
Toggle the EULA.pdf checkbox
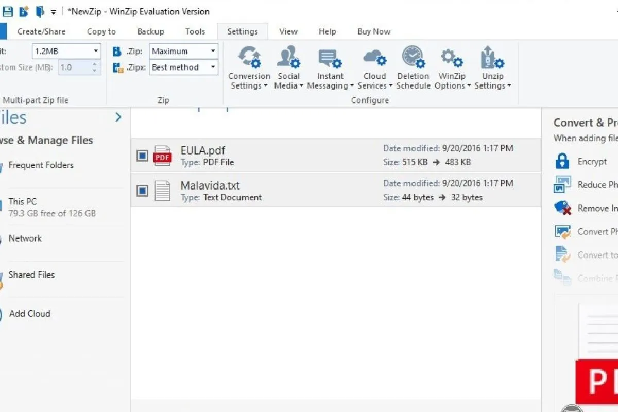[x=143, y=156]
